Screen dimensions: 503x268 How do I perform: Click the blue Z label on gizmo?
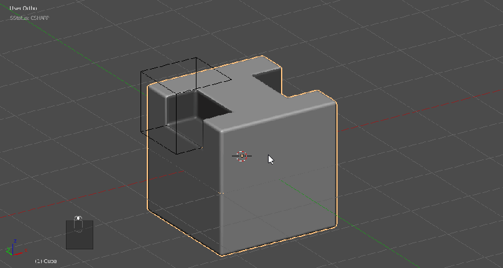pos(15,240)
